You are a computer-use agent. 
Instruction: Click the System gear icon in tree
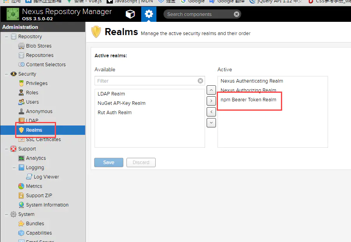(14, 214)
